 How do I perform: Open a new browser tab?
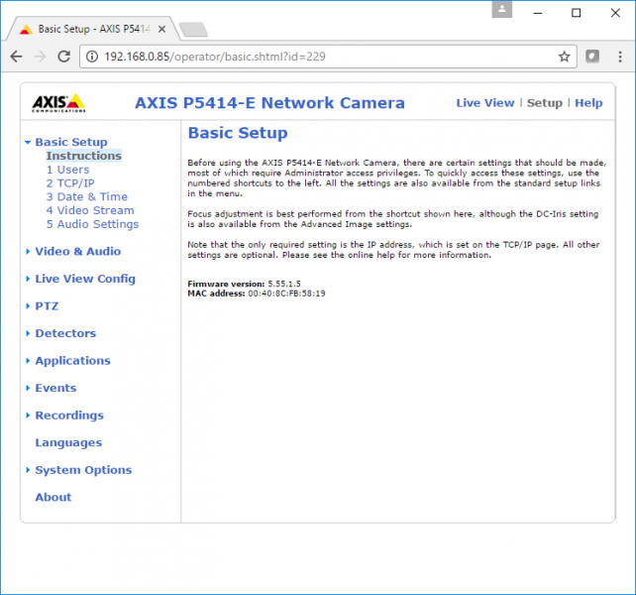click(x=193, y=29)
